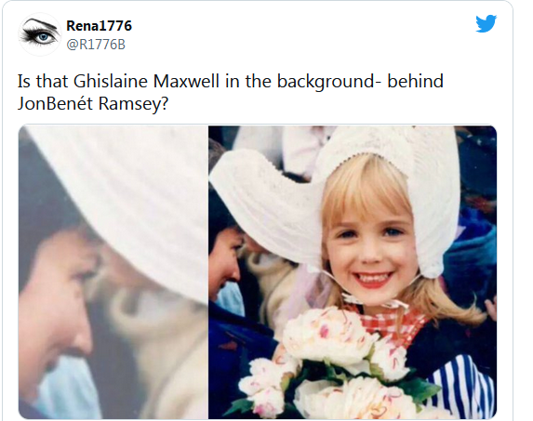
Task: Click the @R1776B handle
Action: click(96, 45)
